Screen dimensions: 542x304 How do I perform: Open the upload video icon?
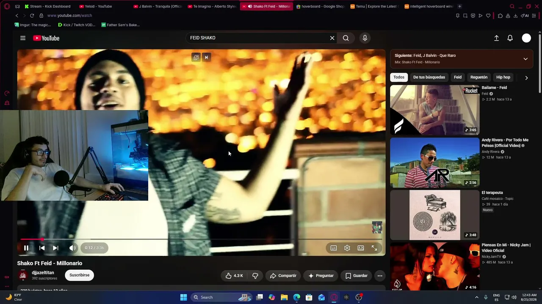pyautogui.click(x=496, y=38)
